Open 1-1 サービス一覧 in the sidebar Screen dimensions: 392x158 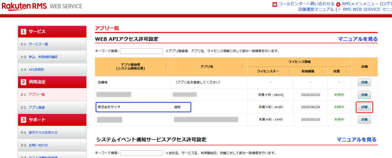38,44
